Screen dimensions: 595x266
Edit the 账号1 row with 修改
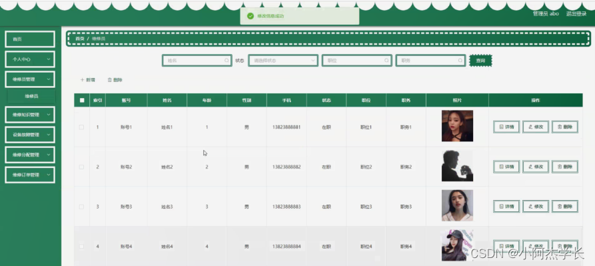tap(536, 127)
